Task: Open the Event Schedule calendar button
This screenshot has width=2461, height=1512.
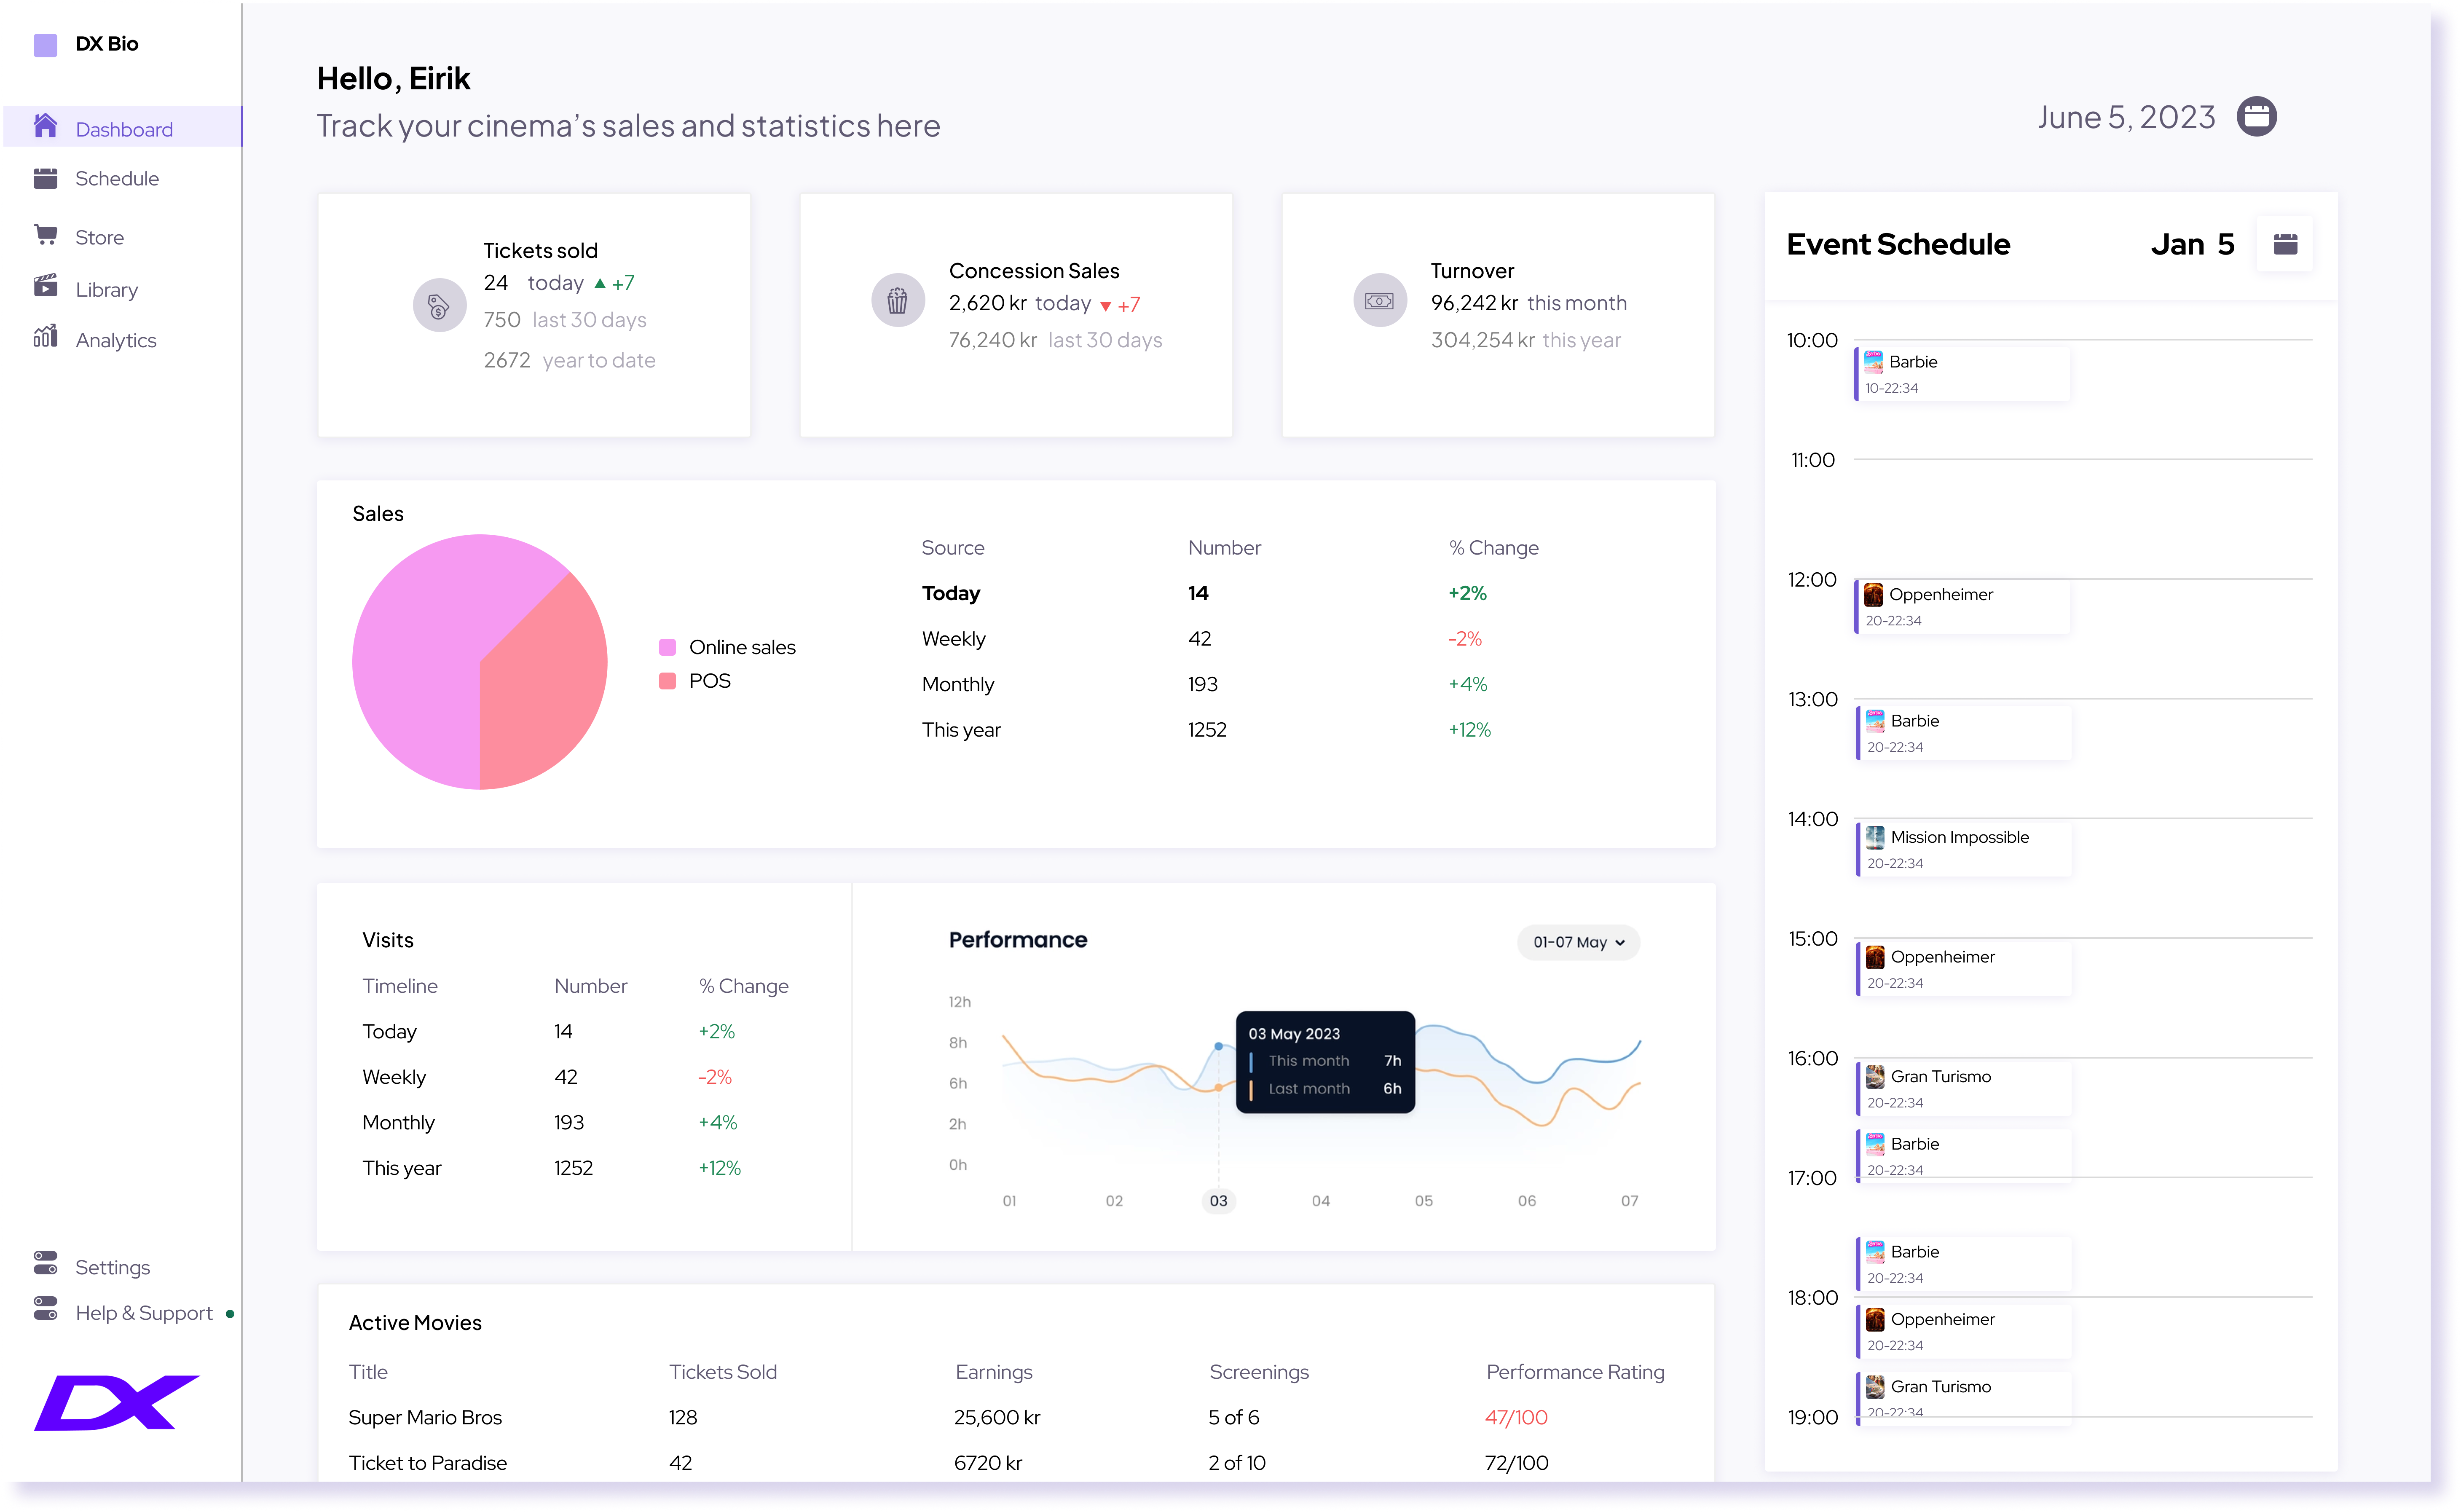Action: [2284, 244]
